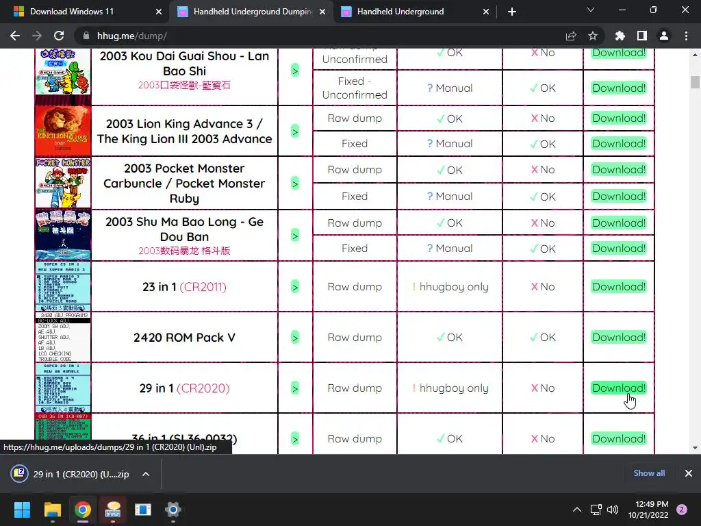Expand details for the 36 in 1 row
The width and height of the screenshot is (701, 526).
pyautogui.click(x=295, y=439)
